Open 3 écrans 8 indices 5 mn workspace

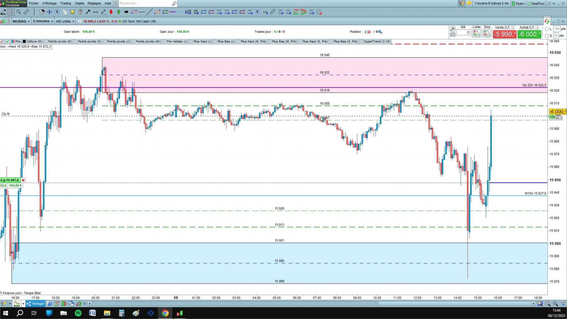[x=491, y=3]
